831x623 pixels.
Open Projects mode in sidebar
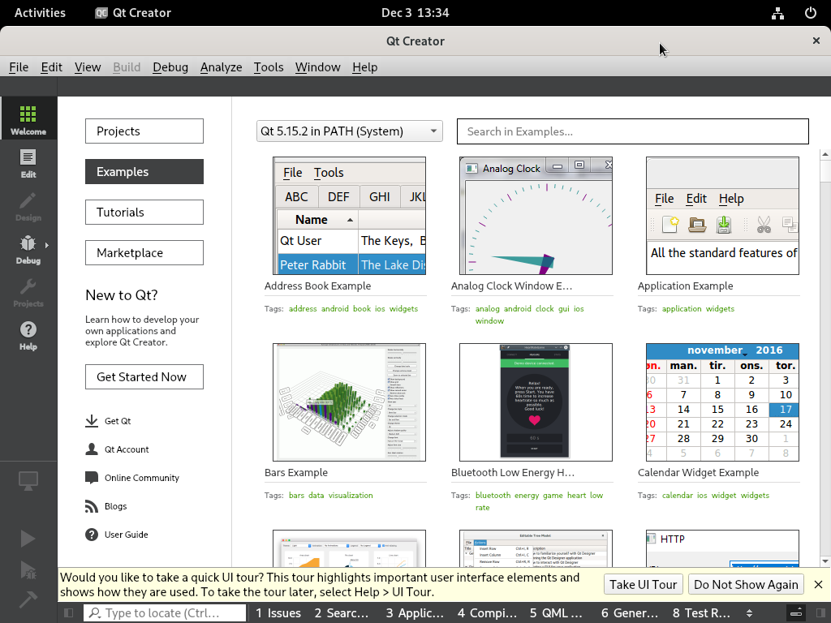[x=28, y=292]
